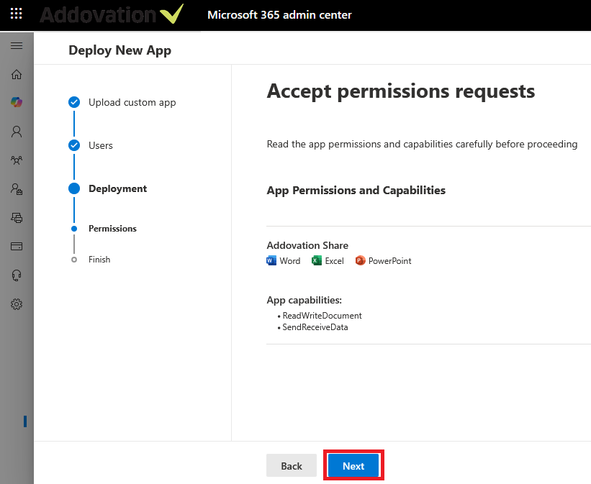This screenshot has height=484, width=591.
Task: Click the Addovation logo in the header
Action: click(112, 15)
